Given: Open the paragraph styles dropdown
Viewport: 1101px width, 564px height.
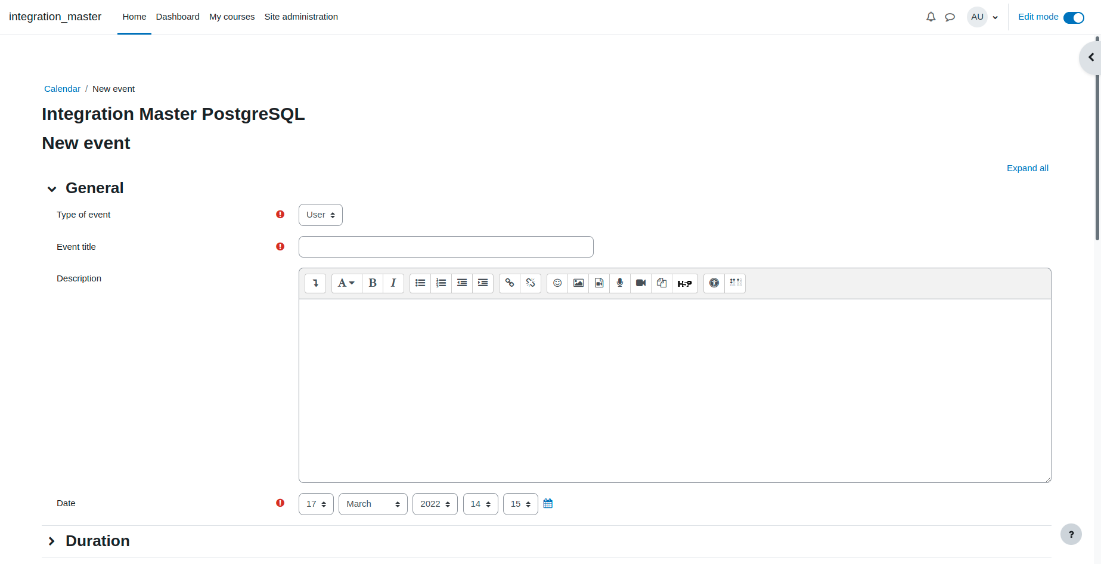Looking at the screenshot, I should [x=346, y=283].
